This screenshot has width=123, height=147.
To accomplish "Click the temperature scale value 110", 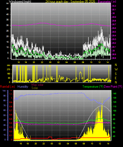I will point(115,106).
